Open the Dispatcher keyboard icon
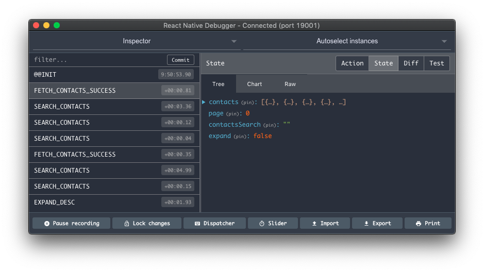The height and width of the screenshot is (272, 484). point(198,224)
